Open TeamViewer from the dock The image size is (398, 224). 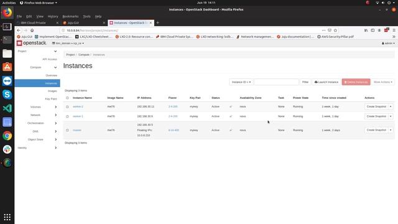click(x=7, y=81)
